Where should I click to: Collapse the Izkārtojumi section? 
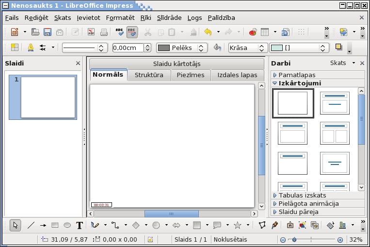[x=318, y=83]
